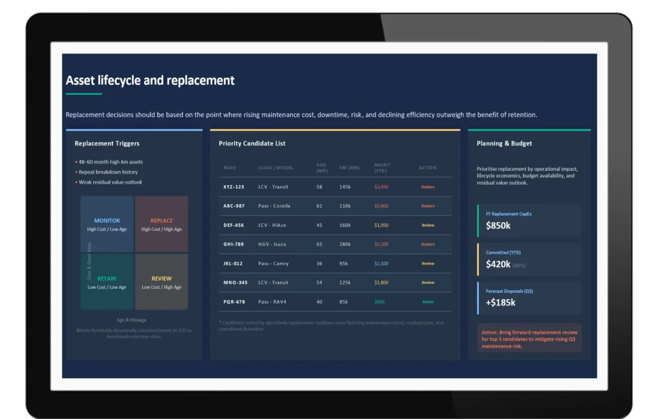The height and width of the screenshot is (419, 653).
Task: Select the JKL-012 rego cell
Action: (x=233, y=263)
